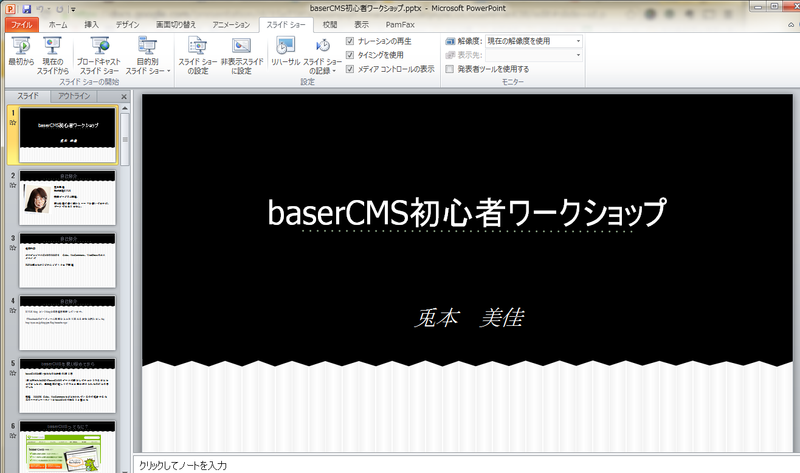800x473 pixels.
Task: Select slide 3 thumbnail
Action: [x=67, y=260]
